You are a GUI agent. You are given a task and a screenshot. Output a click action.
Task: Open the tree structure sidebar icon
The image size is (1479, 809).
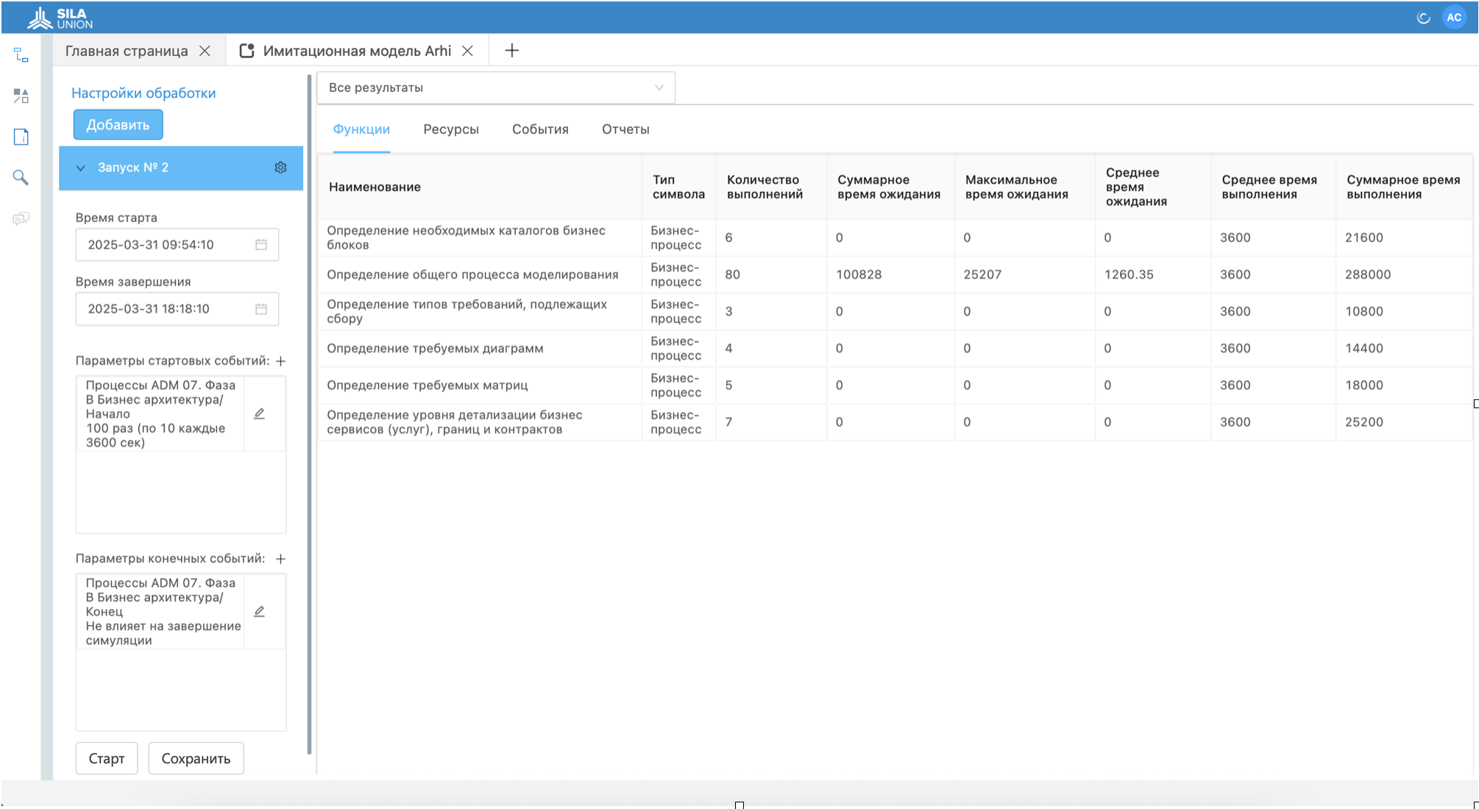pos(21,55)
